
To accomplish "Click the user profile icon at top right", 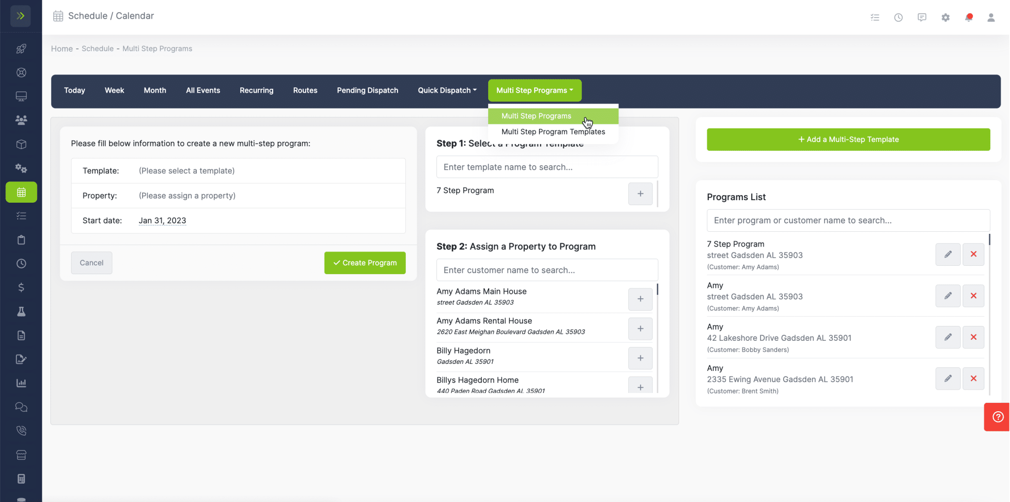I will pos(991,17).
